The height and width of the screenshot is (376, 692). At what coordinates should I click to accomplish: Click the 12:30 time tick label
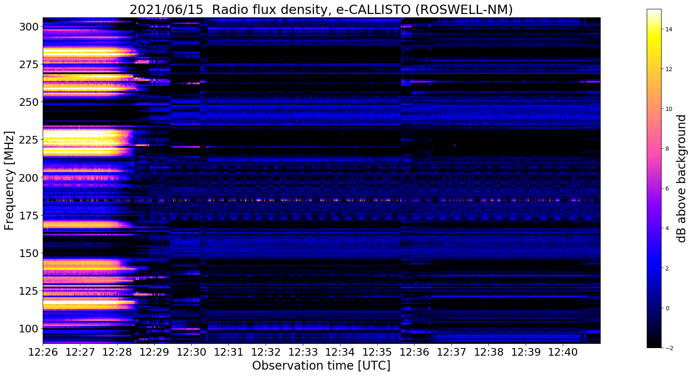pyautogui.click(x=191, y=352)
